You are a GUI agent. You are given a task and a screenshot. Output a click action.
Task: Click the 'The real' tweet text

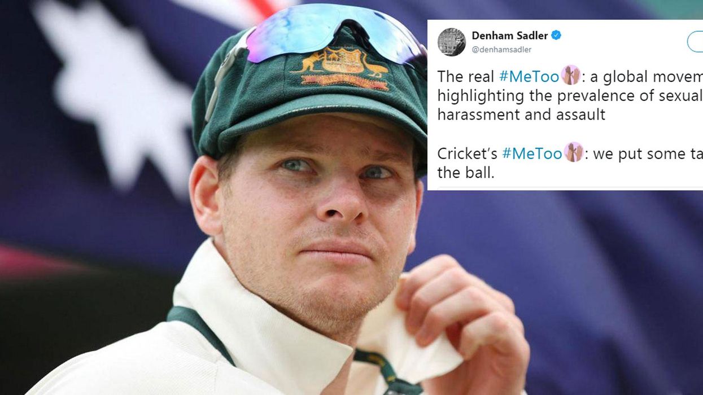pos(466,76)
